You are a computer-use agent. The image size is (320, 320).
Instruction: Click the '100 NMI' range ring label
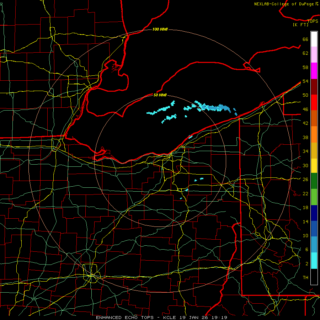(x=160, y=29)
